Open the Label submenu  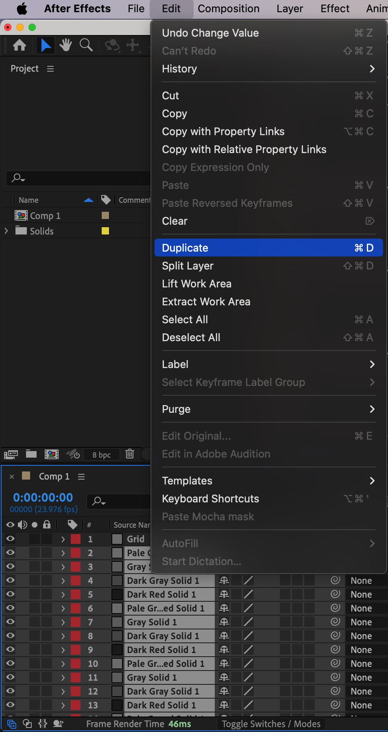pyautogui.click(x=268, y=364)
